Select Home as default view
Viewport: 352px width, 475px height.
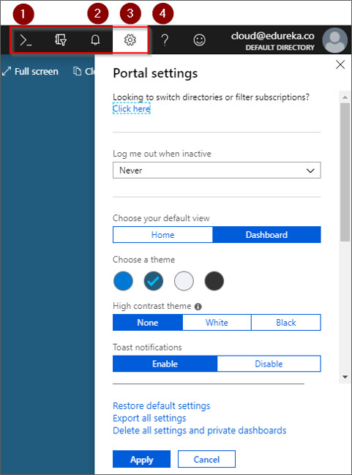coord(162,235)
